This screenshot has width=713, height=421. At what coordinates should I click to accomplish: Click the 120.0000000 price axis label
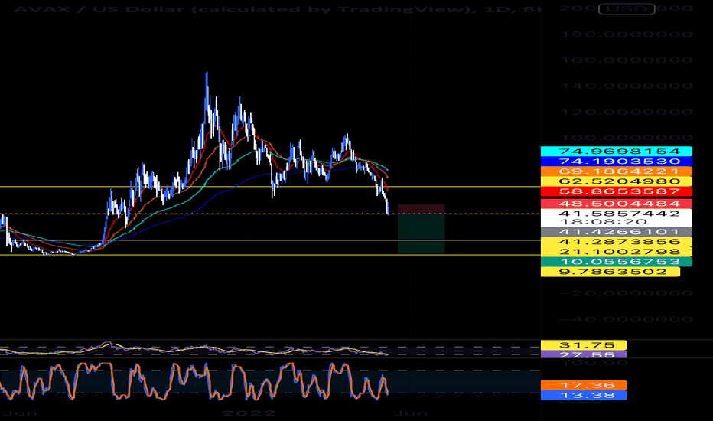(x=627, y=112)
